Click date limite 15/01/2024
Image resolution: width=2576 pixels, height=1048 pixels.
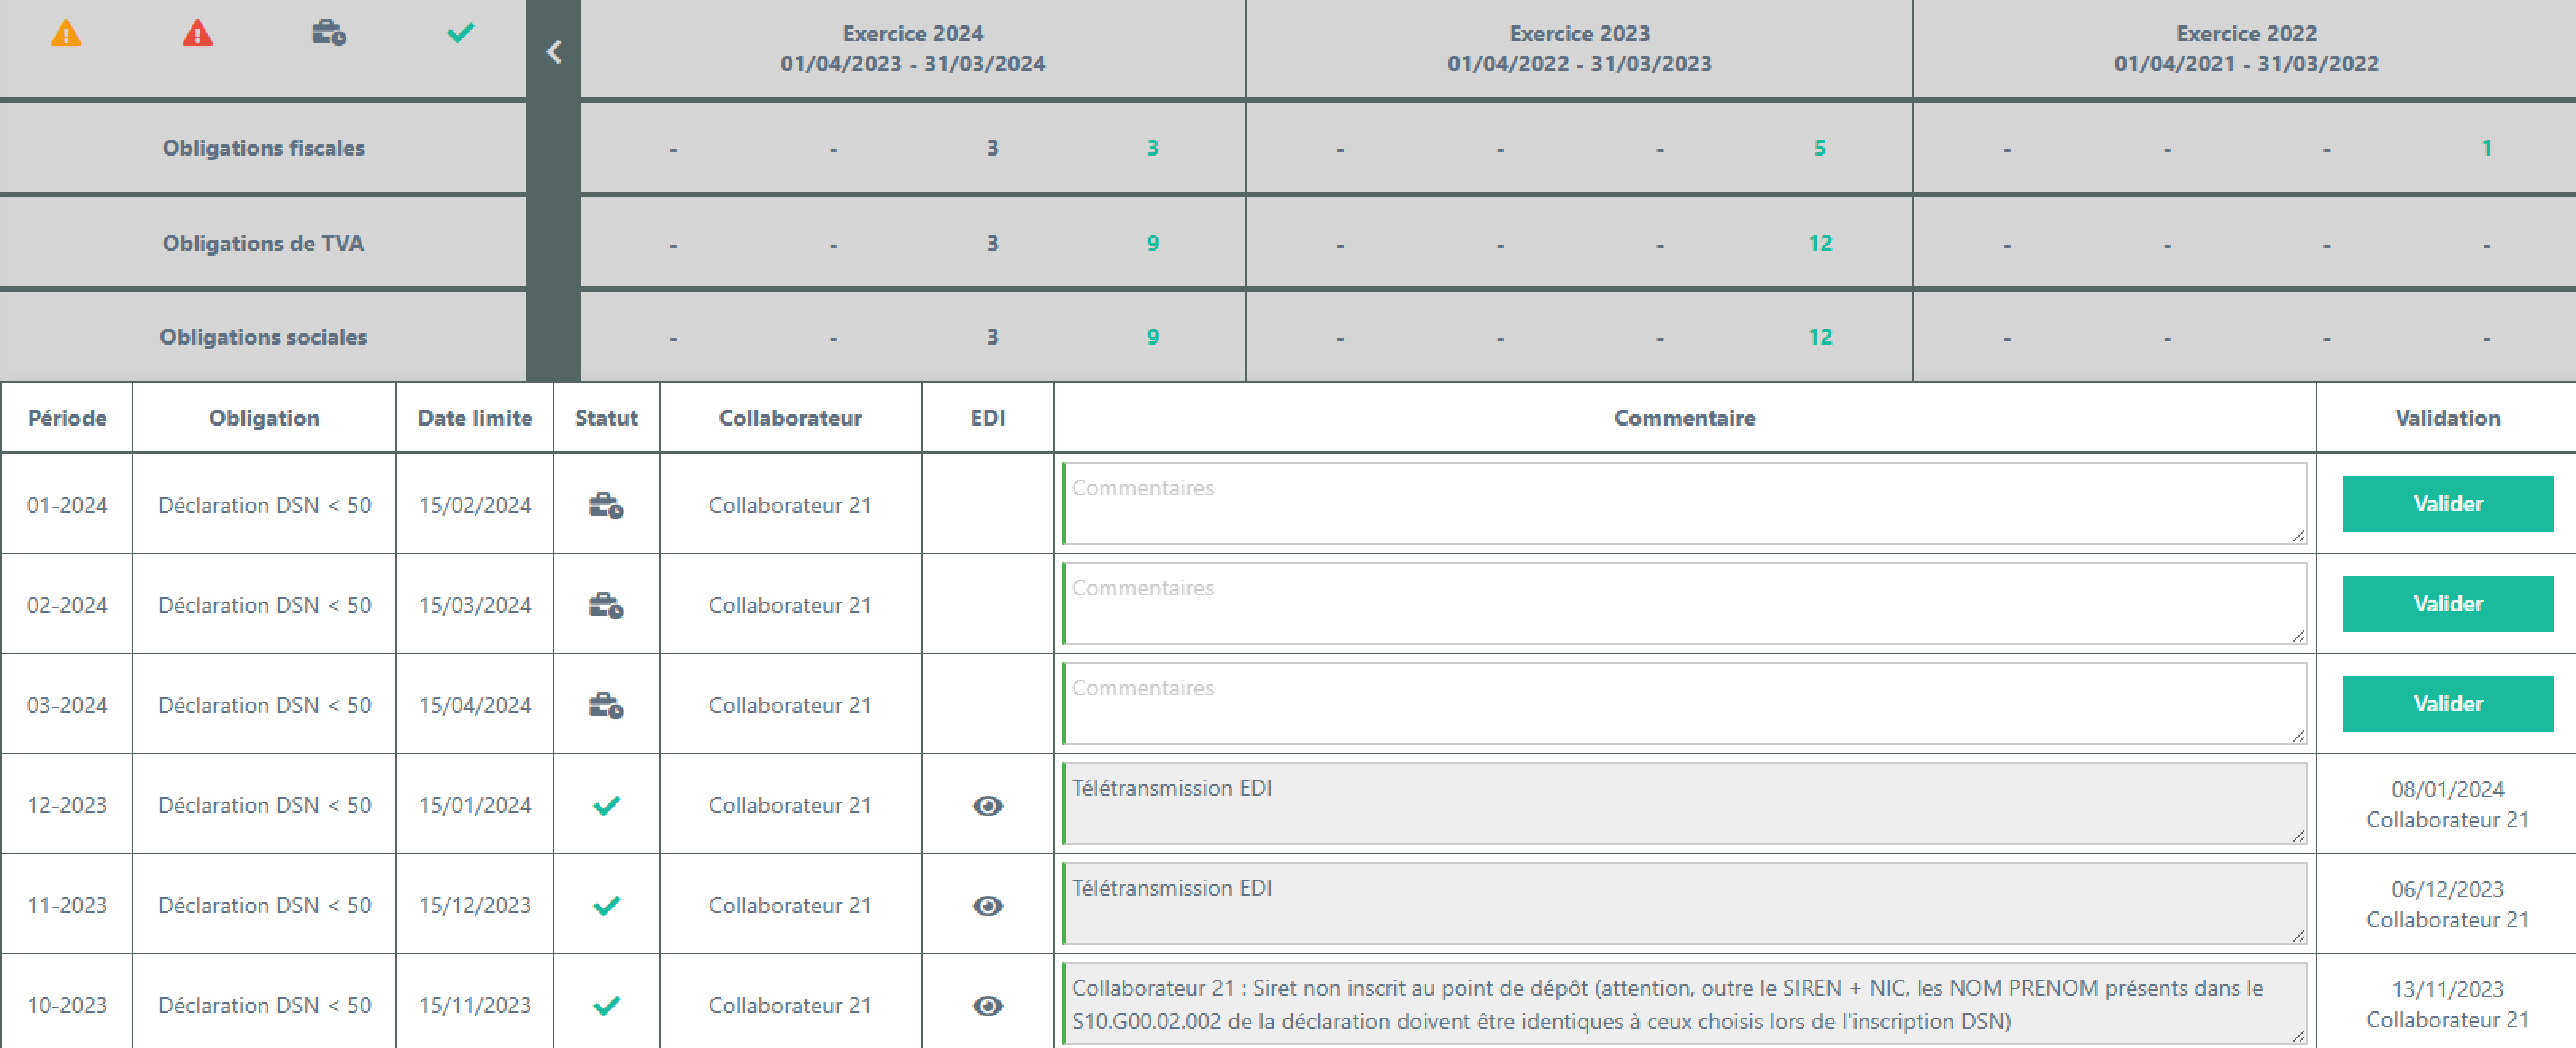tap(475, 805)
